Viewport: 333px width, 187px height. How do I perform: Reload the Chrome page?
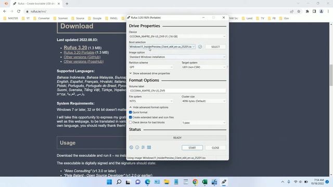pos(19,11)
